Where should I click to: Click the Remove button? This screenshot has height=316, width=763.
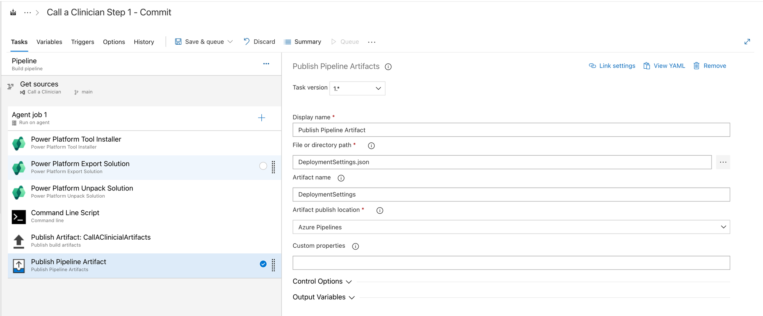(710, 66)
